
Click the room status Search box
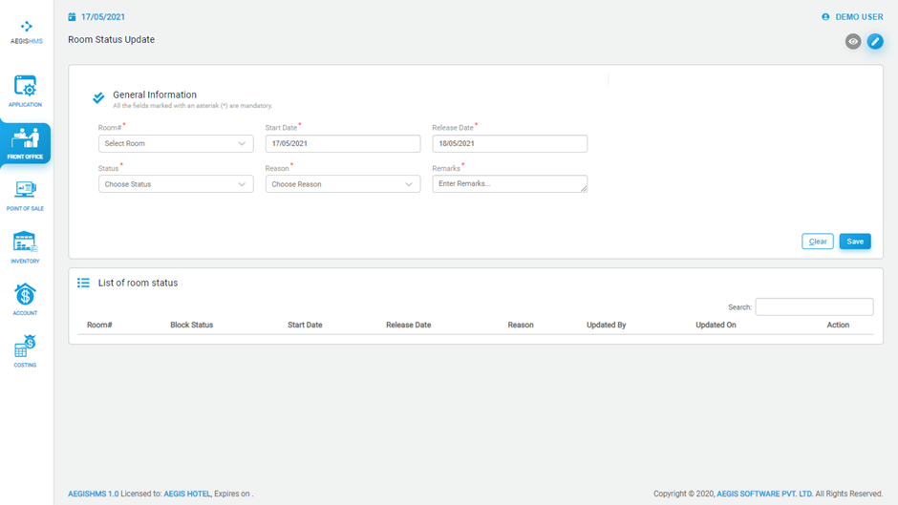814,306
